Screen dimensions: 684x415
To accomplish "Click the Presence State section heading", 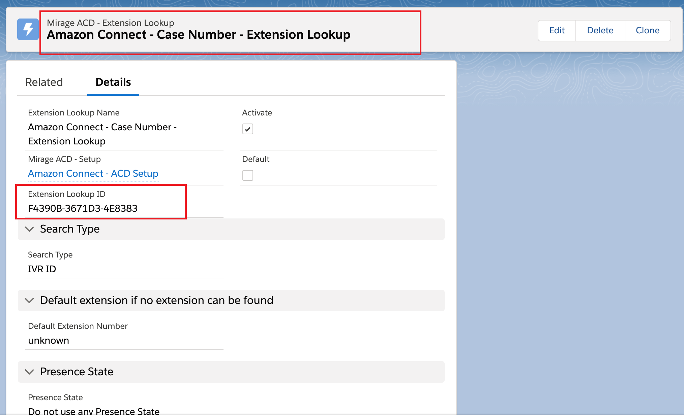I will [77, 372].
